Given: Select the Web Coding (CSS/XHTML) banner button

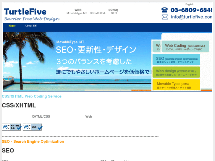Looking at the screenshot, I should pyautogui.click(x=185, y=46).
